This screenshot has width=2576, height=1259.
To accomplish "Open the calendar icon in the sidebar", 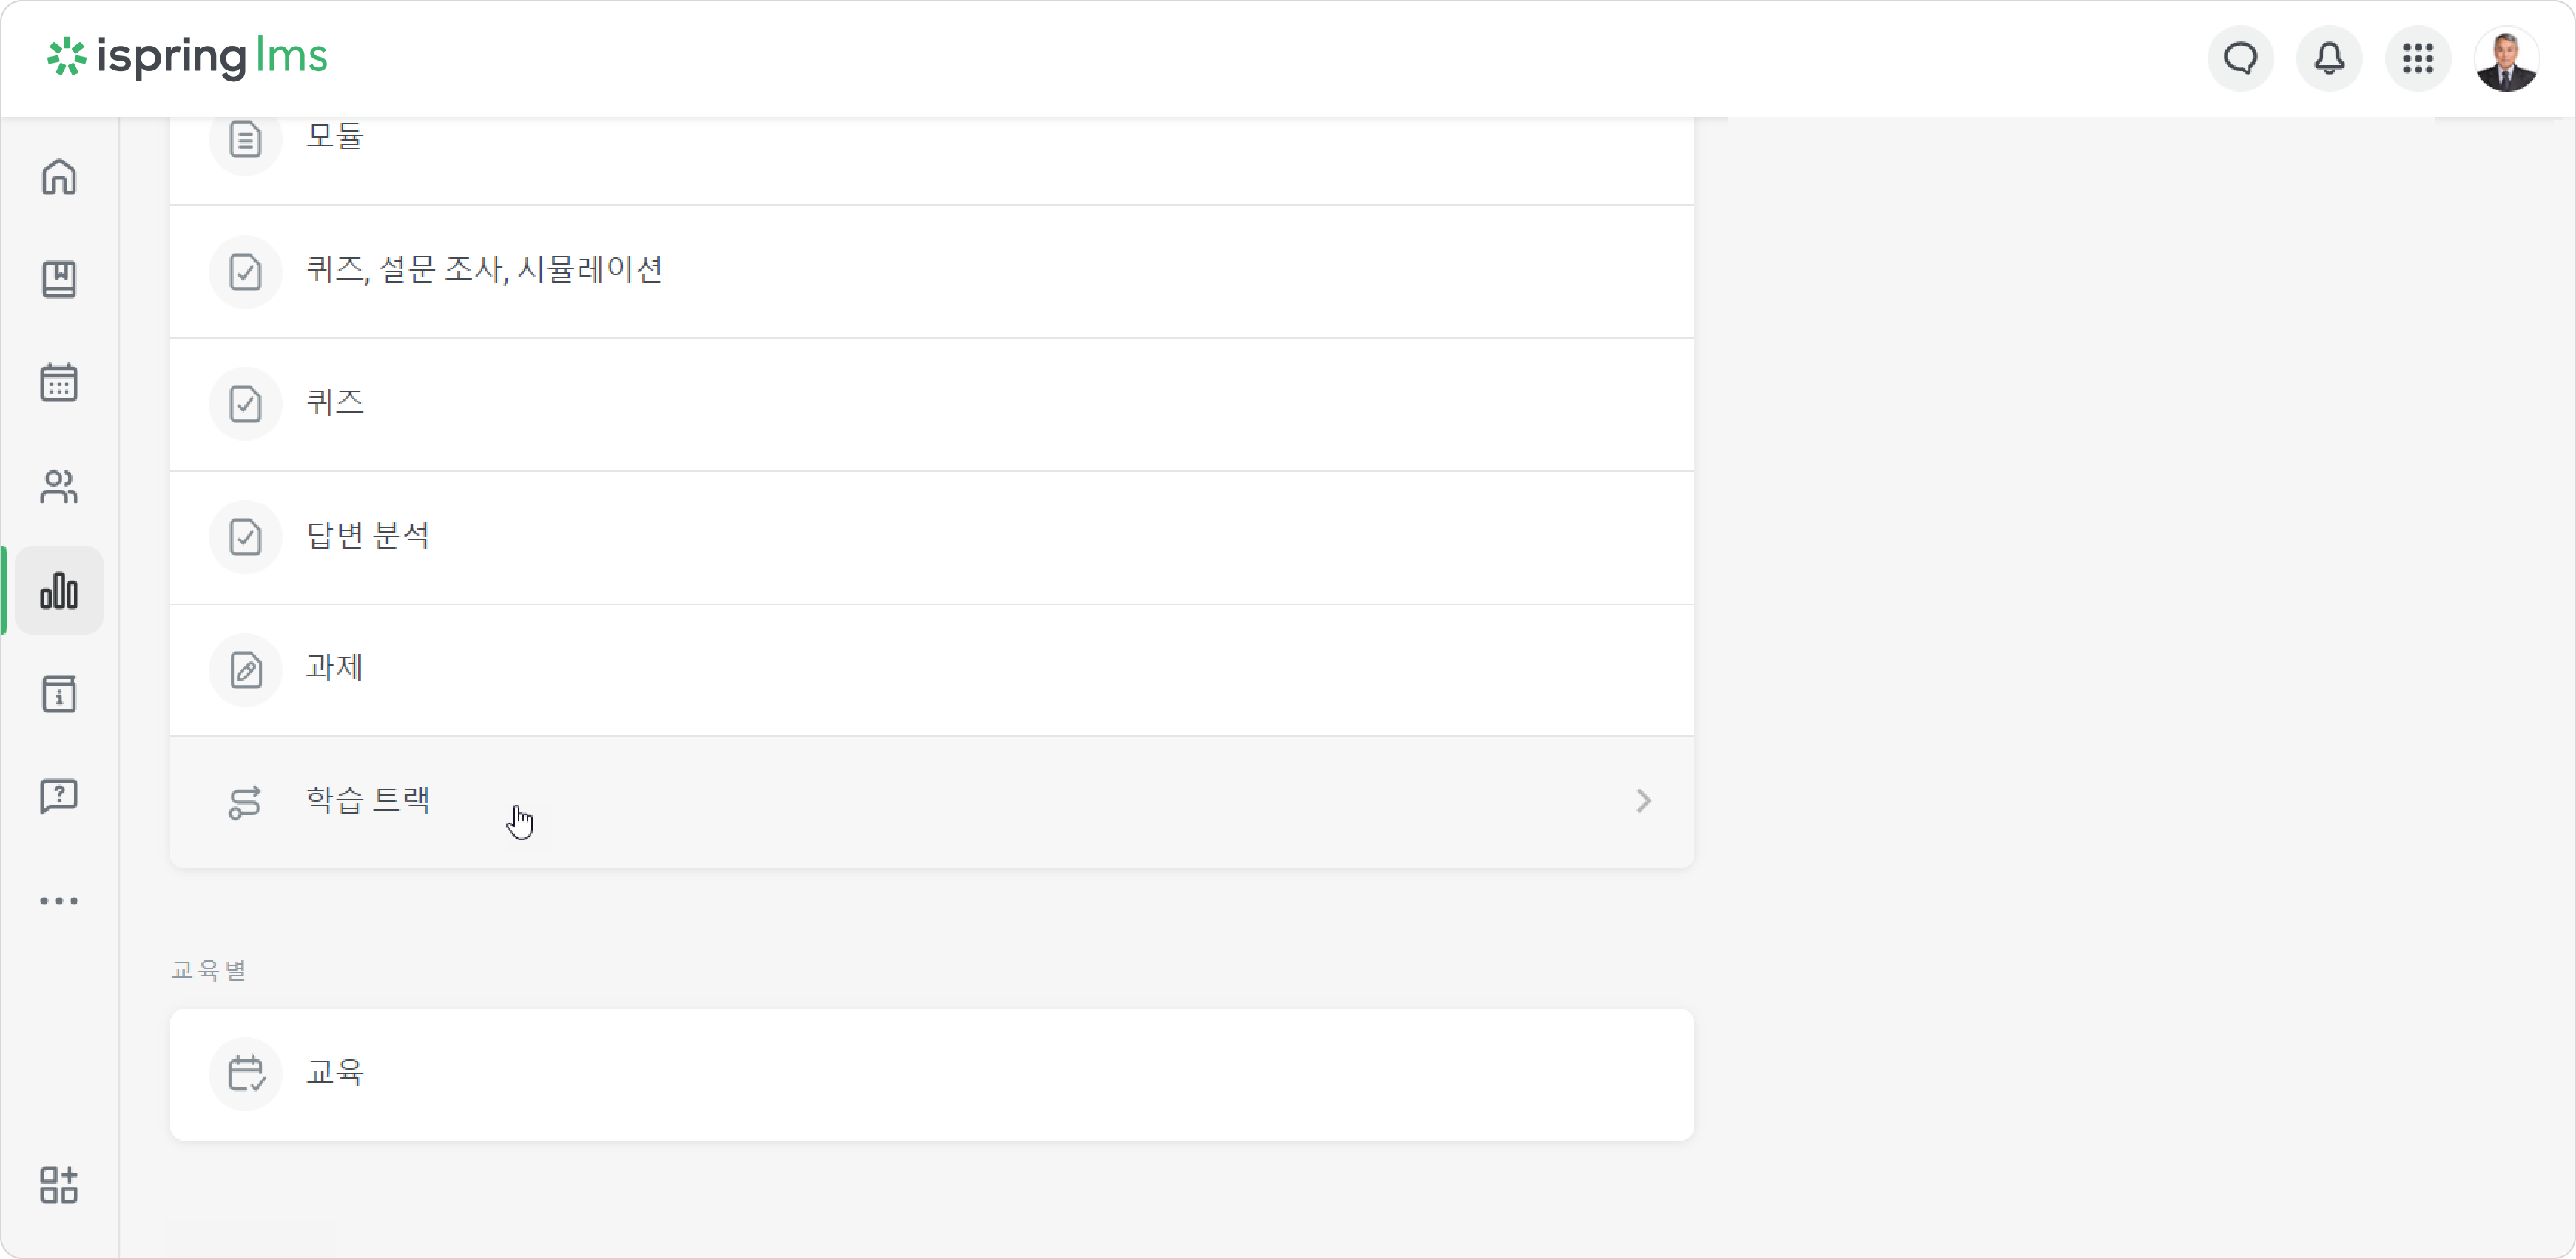I will click(59, 383).
